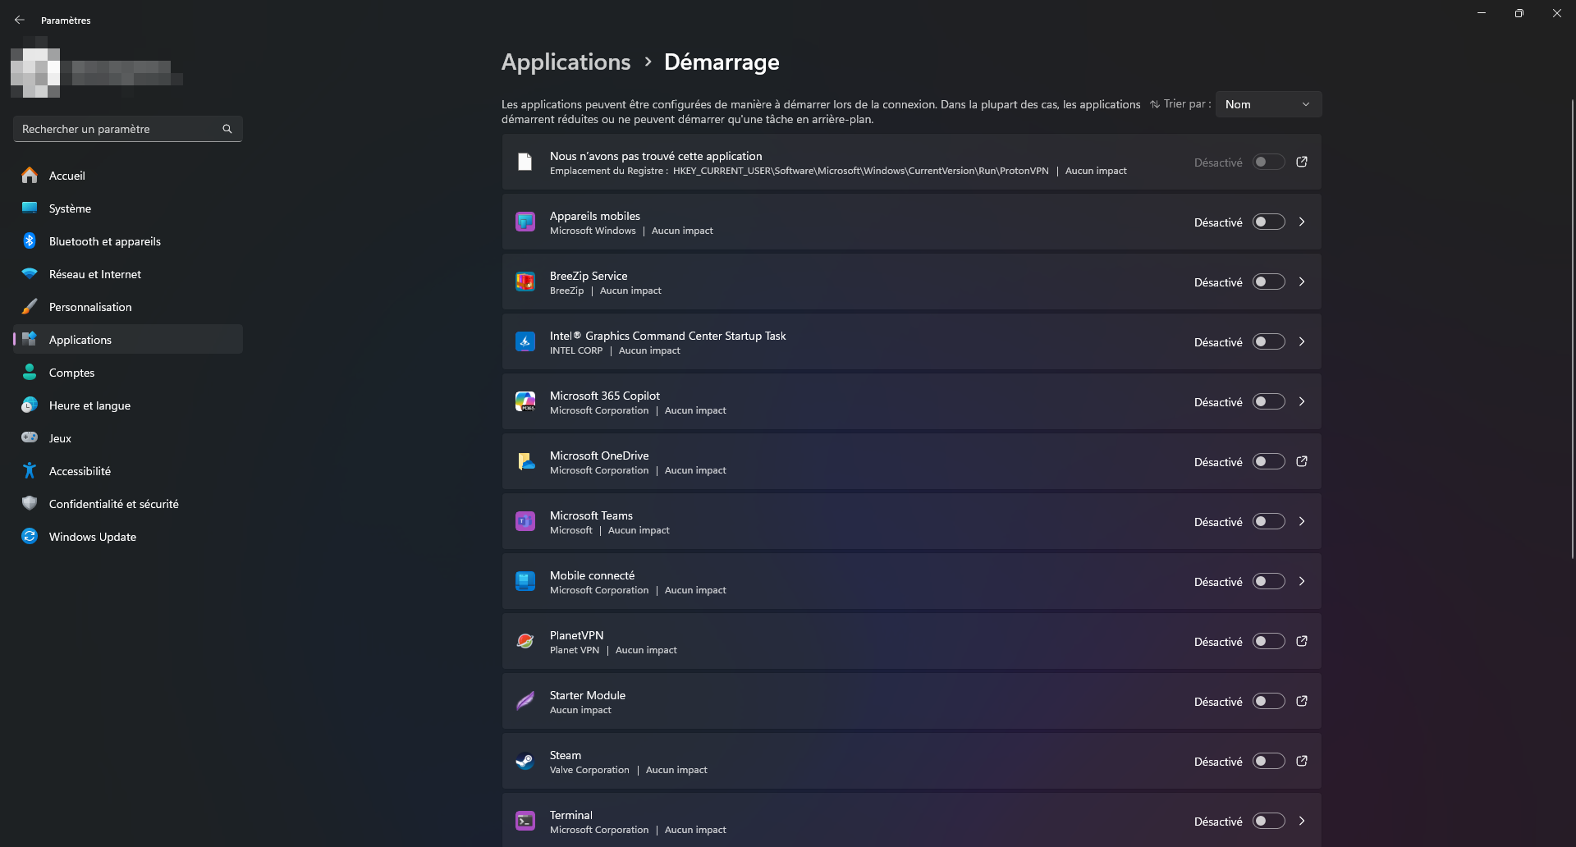Select Applications in sidebar
The width and height of the screenshot is (1576, 847).
point(128,340)
